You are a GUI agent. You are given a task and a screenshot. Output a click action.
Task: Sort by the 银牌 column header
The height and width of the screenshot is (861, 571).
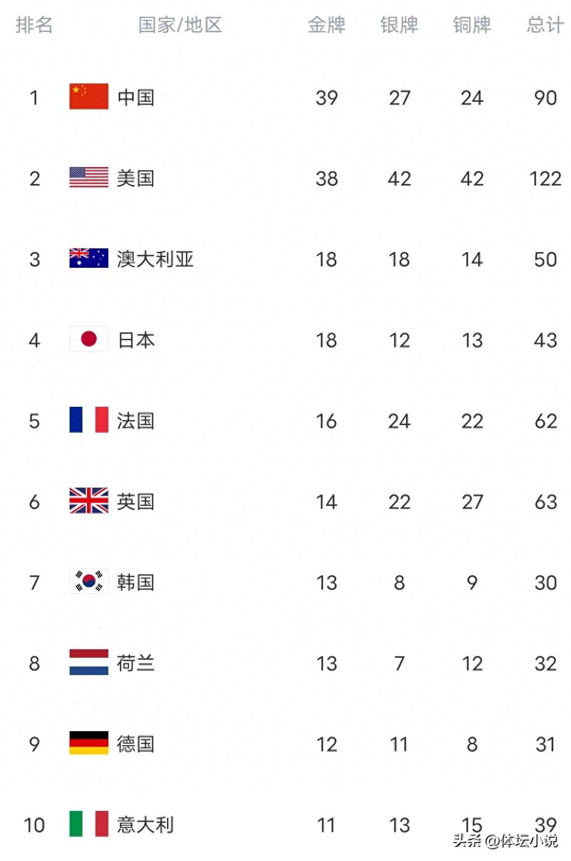(400, 25)
